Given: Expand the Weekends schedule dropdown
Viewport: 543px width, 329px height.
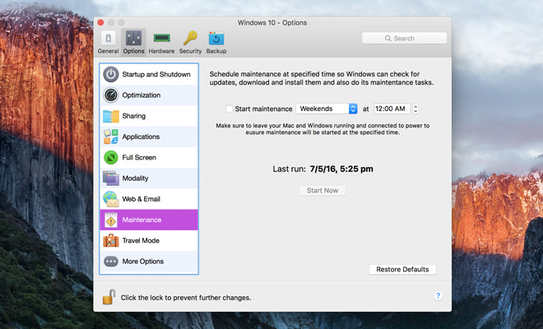Looking at the screenshot, I should coord(327,109).
